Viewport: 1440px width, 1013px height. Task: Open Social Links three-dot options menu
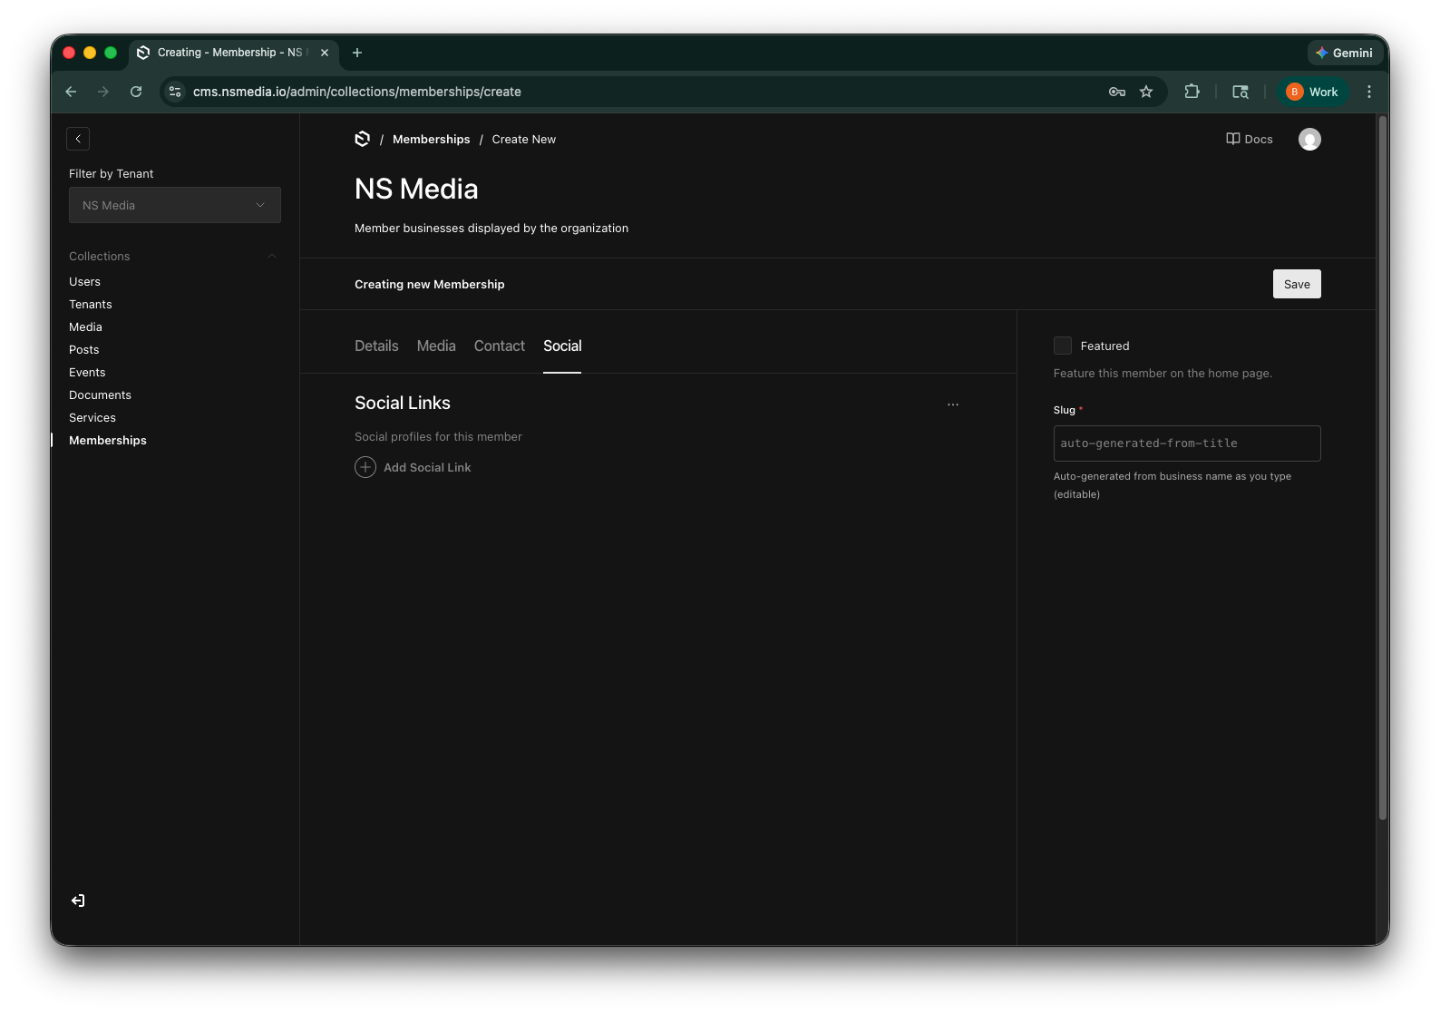coord(953,404)
